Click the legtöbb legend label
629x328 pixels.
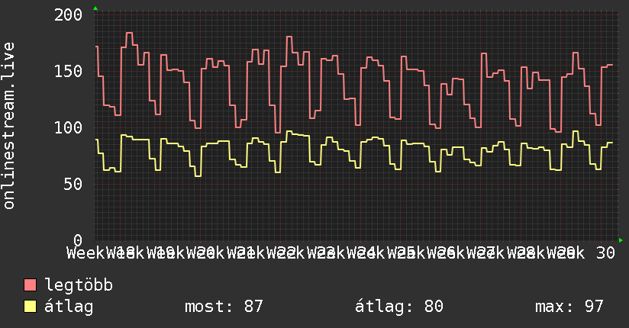(79, 285)
